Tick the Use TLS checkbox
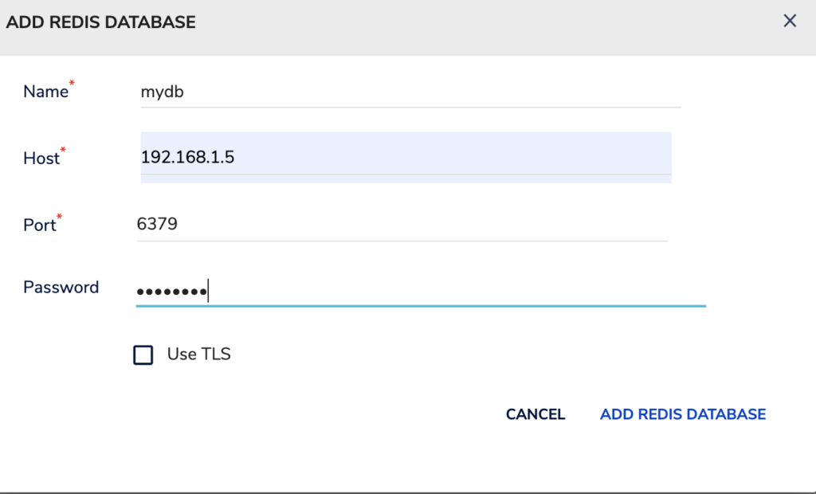This screenshot has height=494, width=816. 143,355
